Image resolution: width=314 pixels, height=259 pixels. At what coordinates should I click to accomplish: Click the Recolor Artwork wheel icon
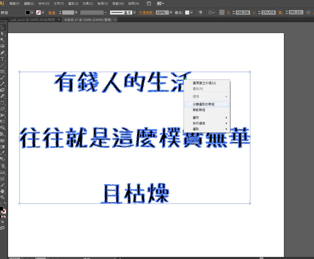tap(200, 12)
